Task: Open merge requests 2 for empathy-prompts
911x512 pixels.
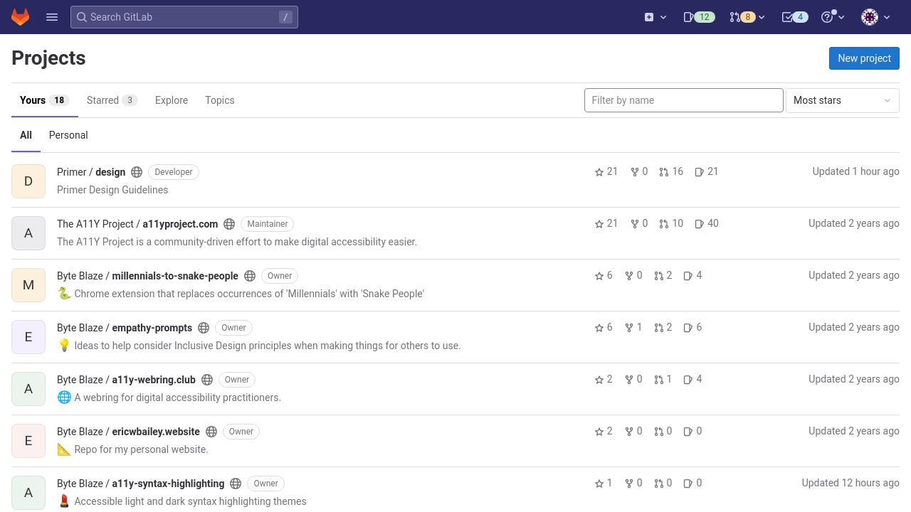Action: pyautogui.click(x=663, y=328)
